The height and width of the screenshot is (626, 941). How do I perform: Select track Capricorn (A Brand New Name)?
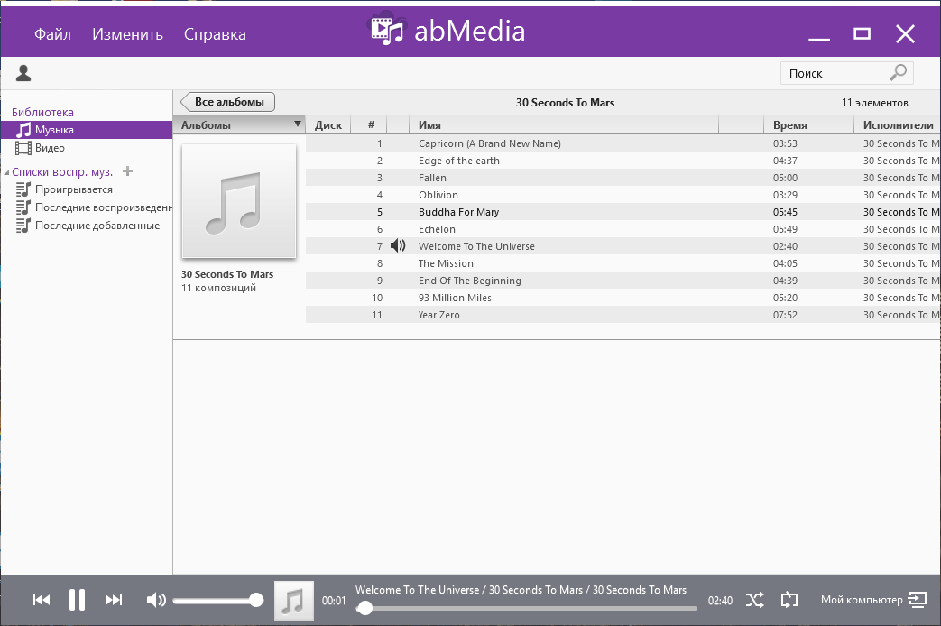pyautogui.click(x=623, y=143)
